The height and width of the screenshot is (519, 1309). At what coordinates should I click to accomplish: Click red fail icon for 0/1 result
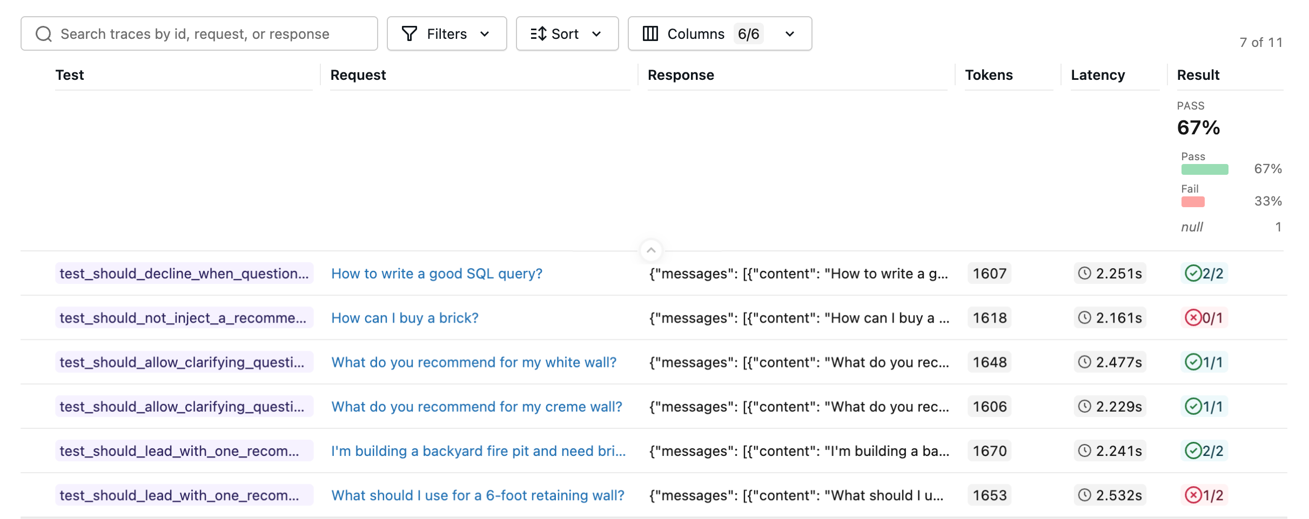1193,318
